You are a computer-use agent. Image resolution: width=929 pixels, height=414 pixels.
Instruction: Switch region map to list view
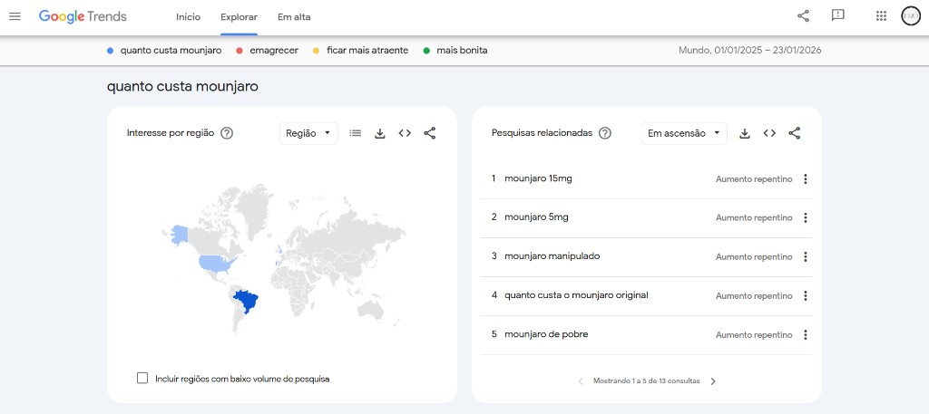pyautogui.click(x=356, y=133)
